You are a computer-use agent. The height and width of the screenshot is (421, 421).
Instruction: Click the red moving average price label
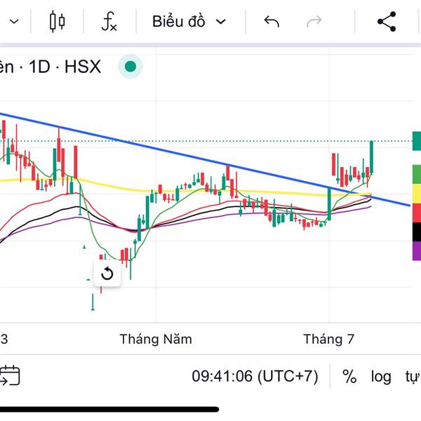pyautogui.click(x=417, y=213)
